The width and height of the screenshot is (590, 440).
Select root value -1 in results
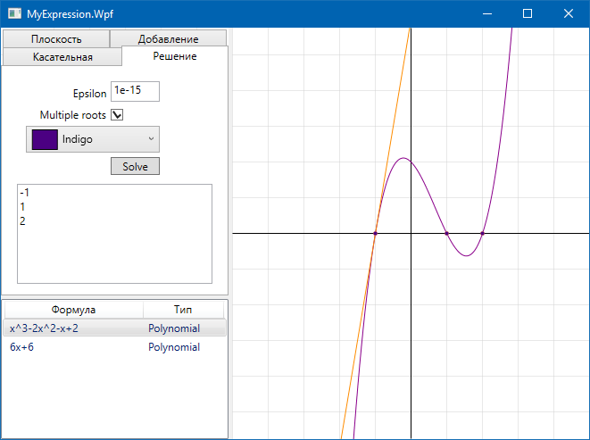coord(24,193)
